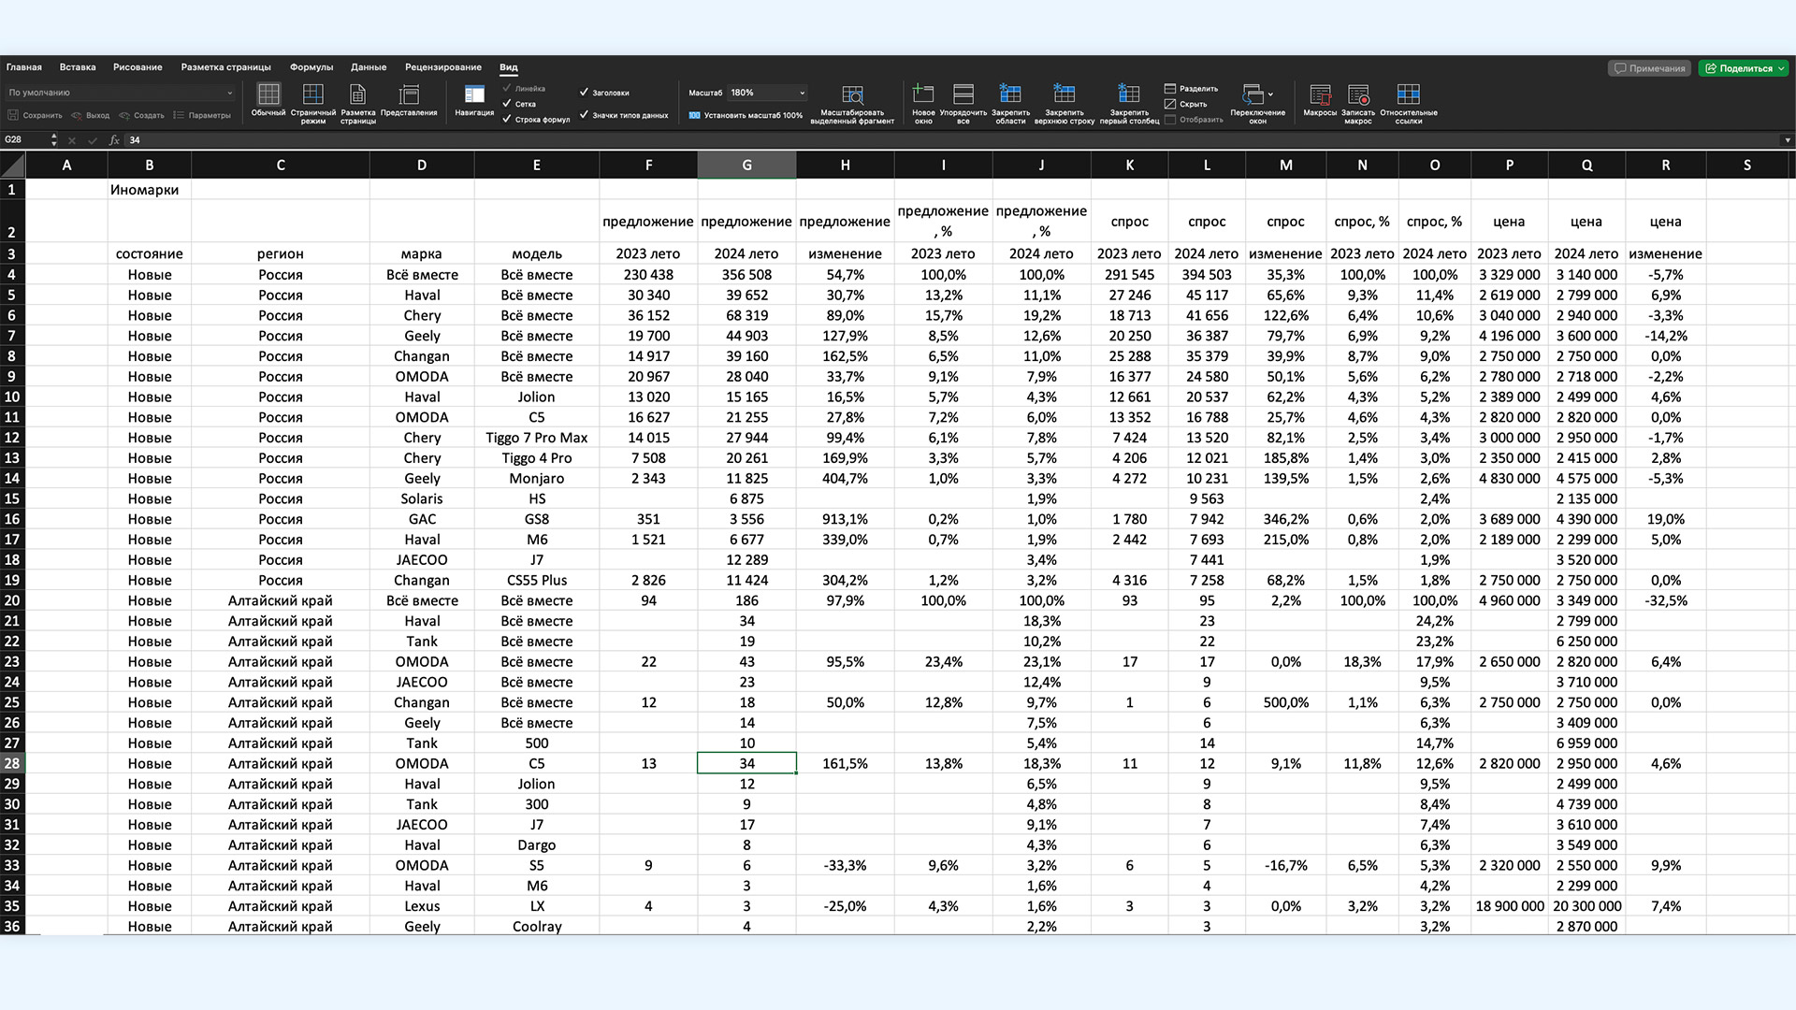Start recording a macro (Записать макрос)
This screenshot has width=1796, height=1010.
coord(1358,103)
